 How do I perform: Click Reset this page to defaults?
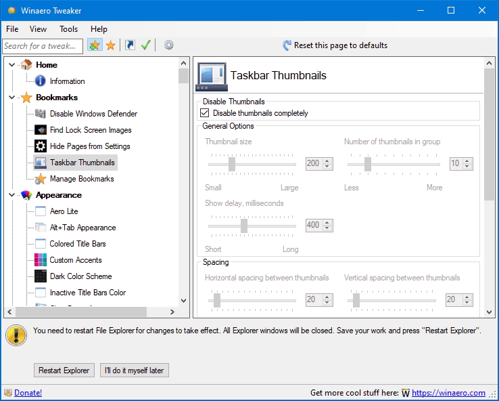[x=341, y=45]
